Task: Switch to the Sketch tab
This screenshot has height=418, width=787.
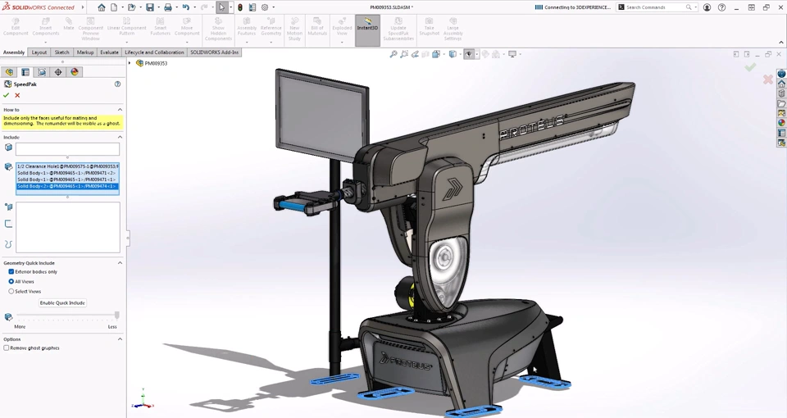Action: pos(61,52)
